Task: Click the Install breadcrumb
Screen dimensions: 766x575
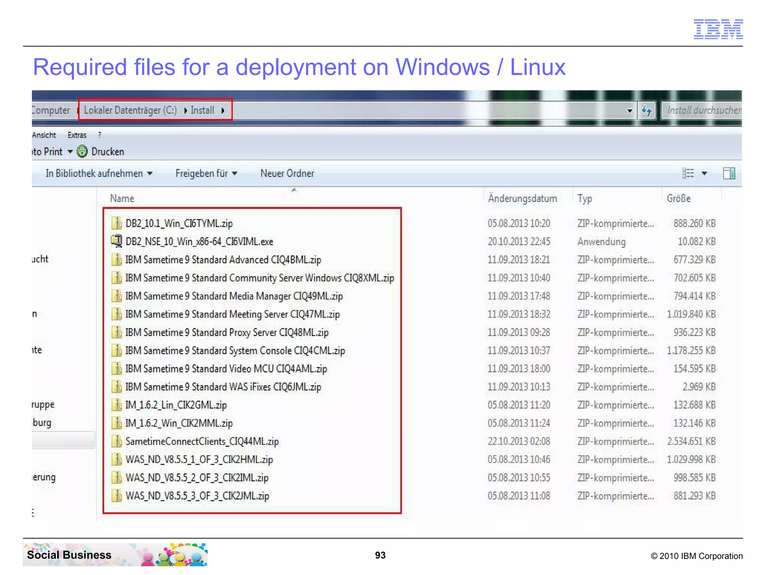Action: [x=202, y=110]
